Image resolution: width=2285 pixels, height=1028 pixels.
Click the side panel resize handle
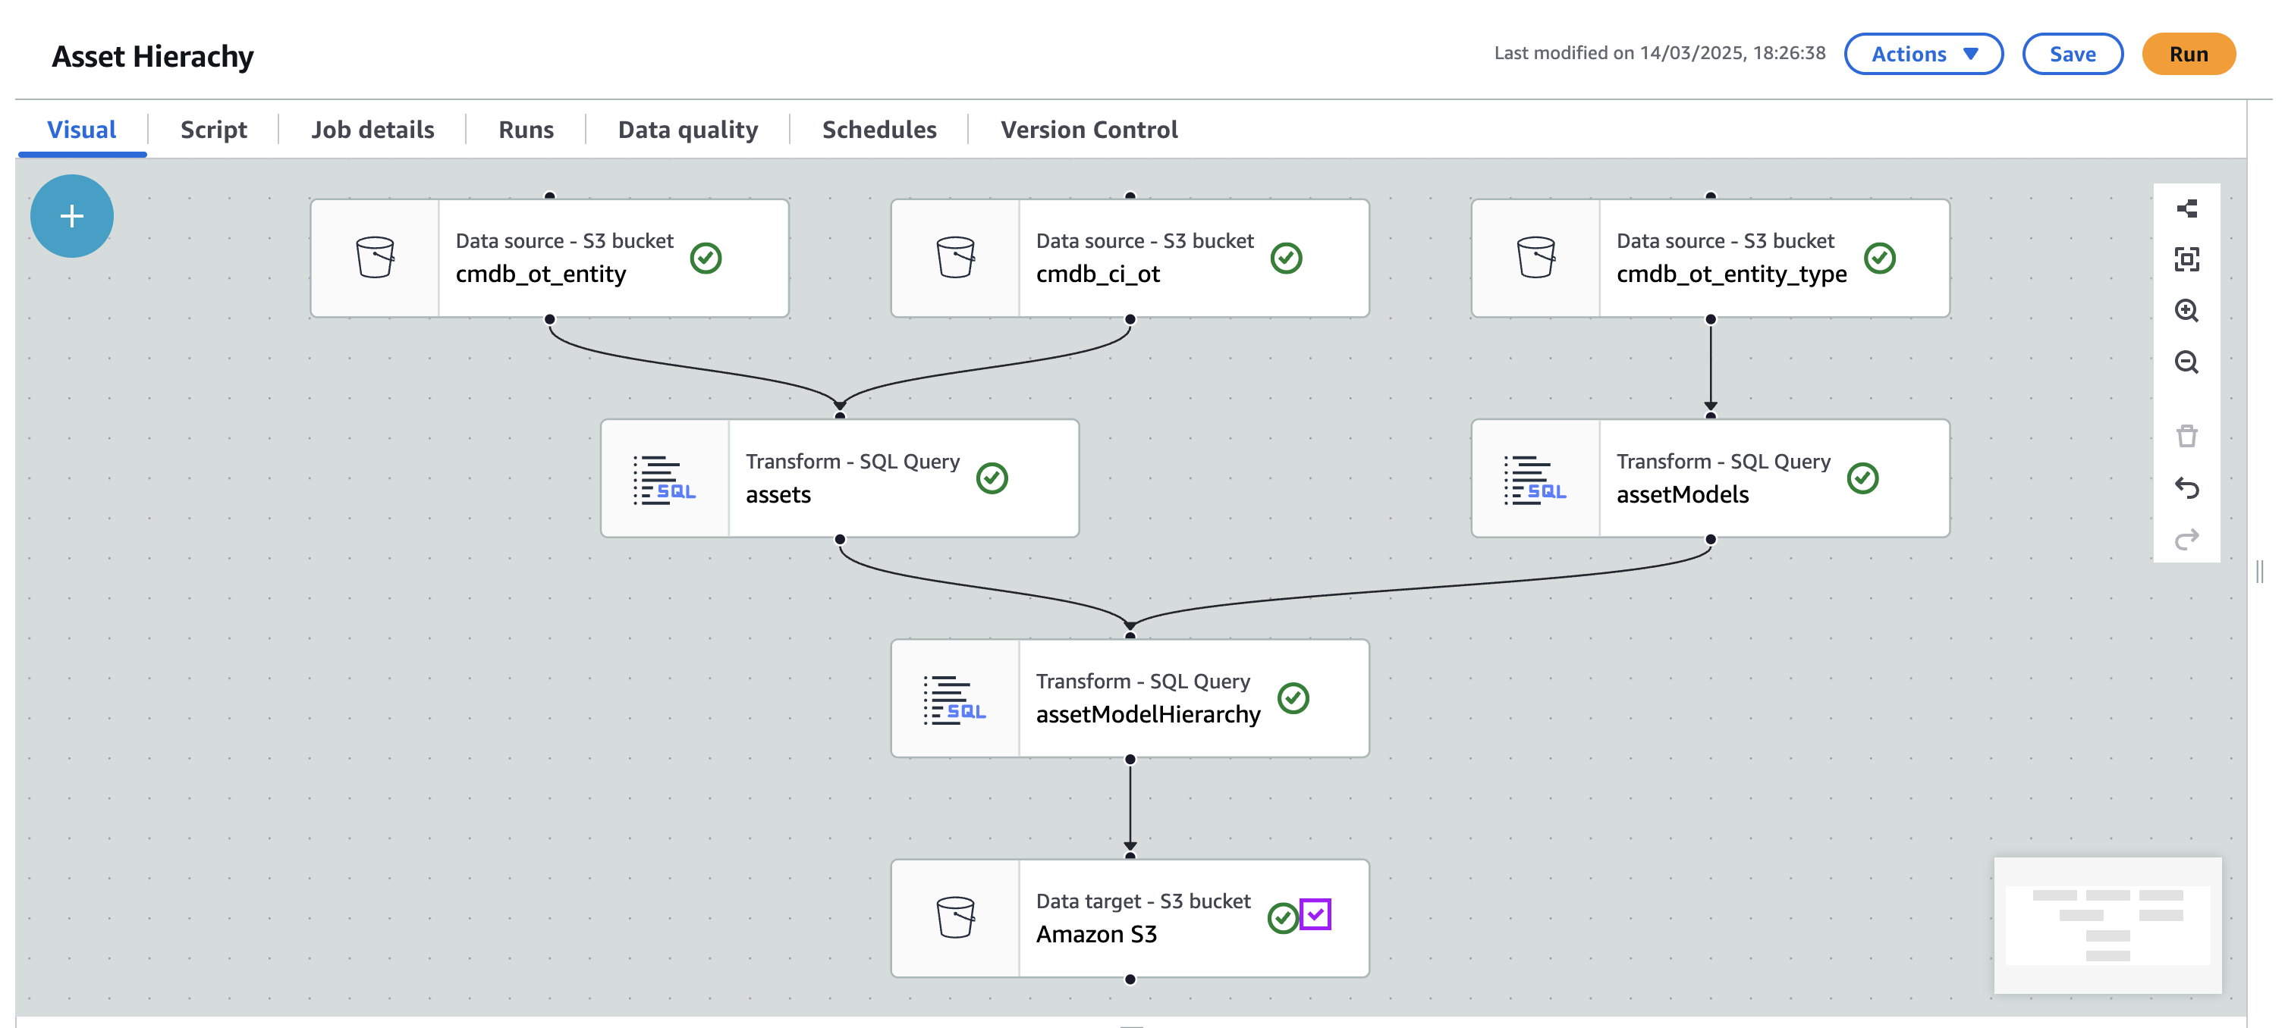[x=2259, y=572]
